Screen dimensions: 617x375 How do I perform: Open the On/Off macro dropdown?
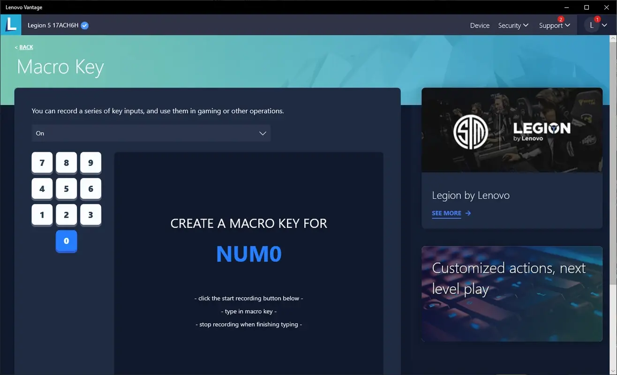click(151, 133)
